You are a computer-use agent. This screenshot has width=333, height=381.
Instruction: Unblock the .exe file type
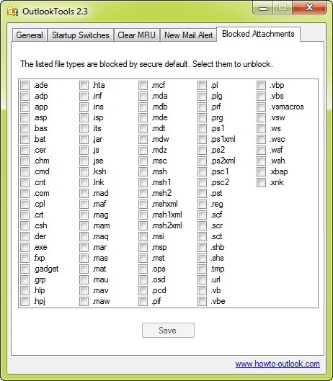point(25,247)
